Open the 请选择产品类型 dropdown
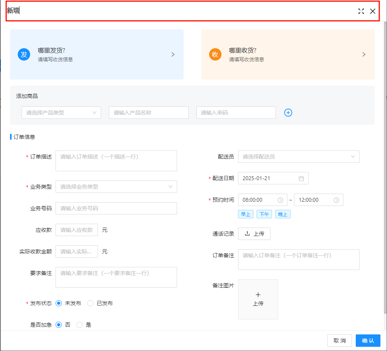The width and height of the screenshot is (387, 351). click(61, 113)
